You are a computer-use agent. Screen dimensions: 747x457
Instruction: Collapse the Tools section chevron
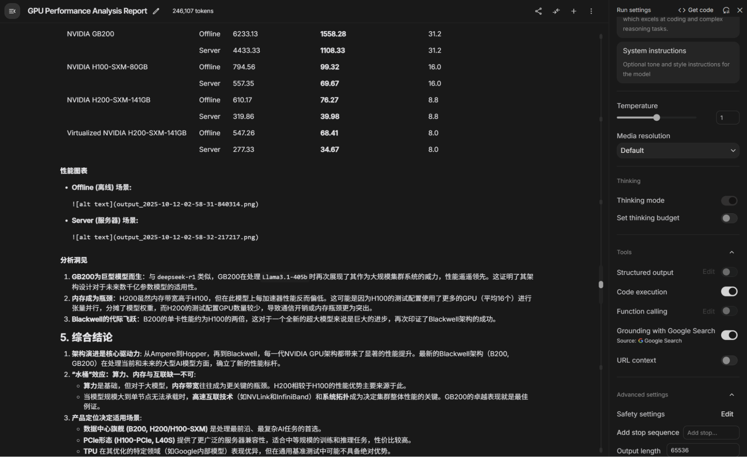(x=732, y=252)
